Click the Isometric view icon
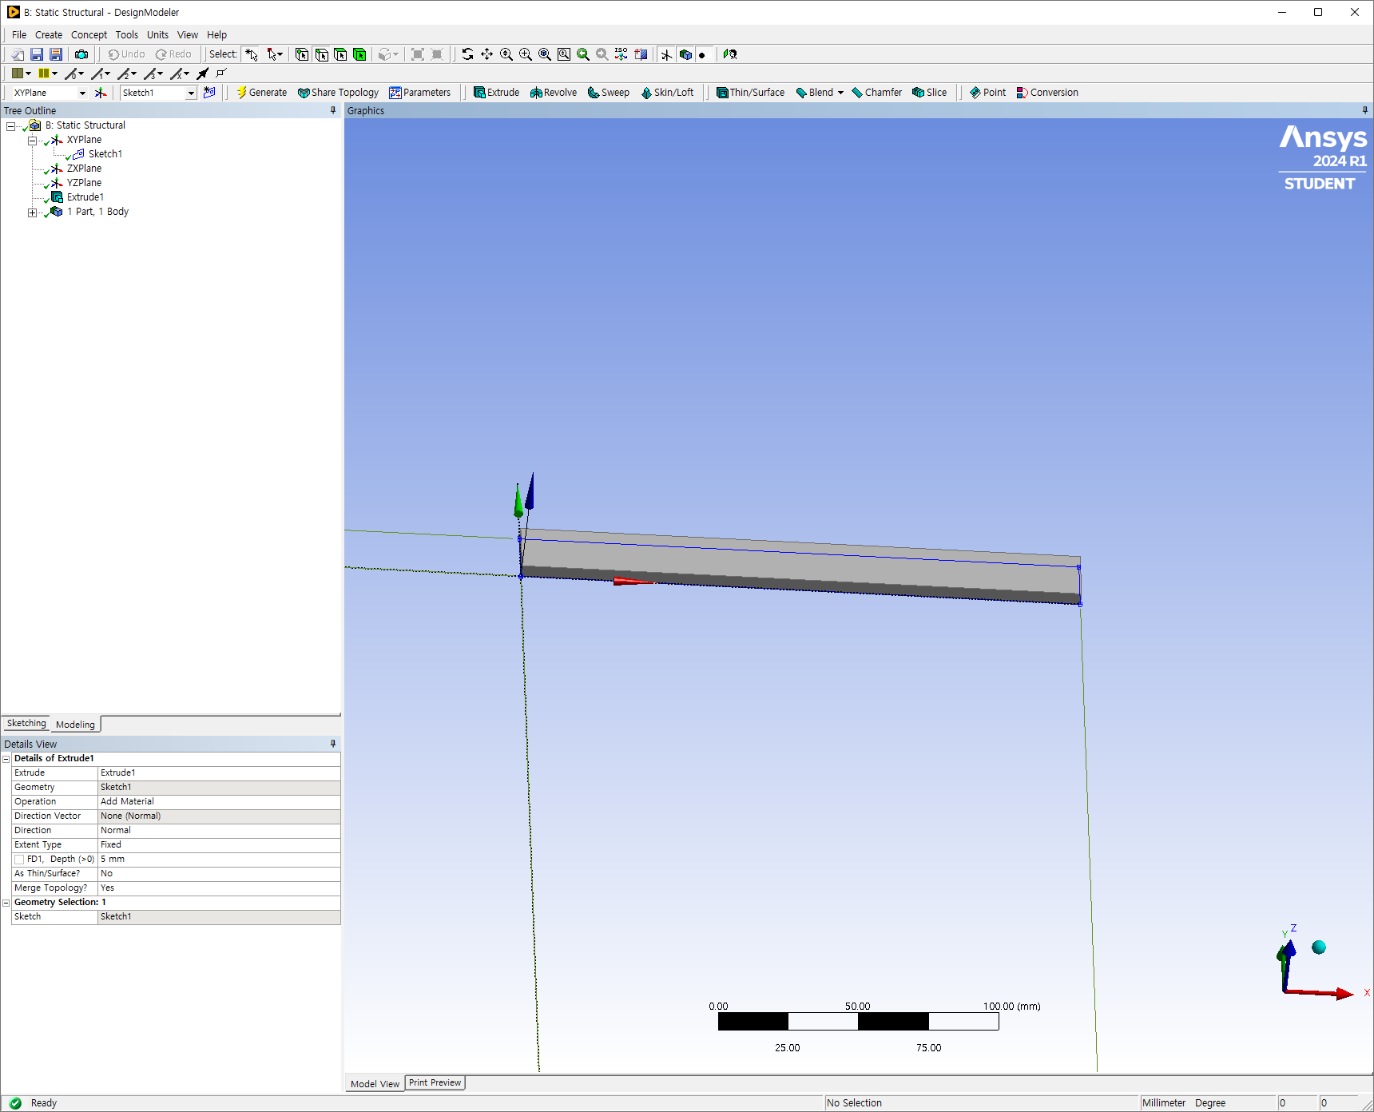Viewport: 1374px width, 1112px height. point(621,54)
